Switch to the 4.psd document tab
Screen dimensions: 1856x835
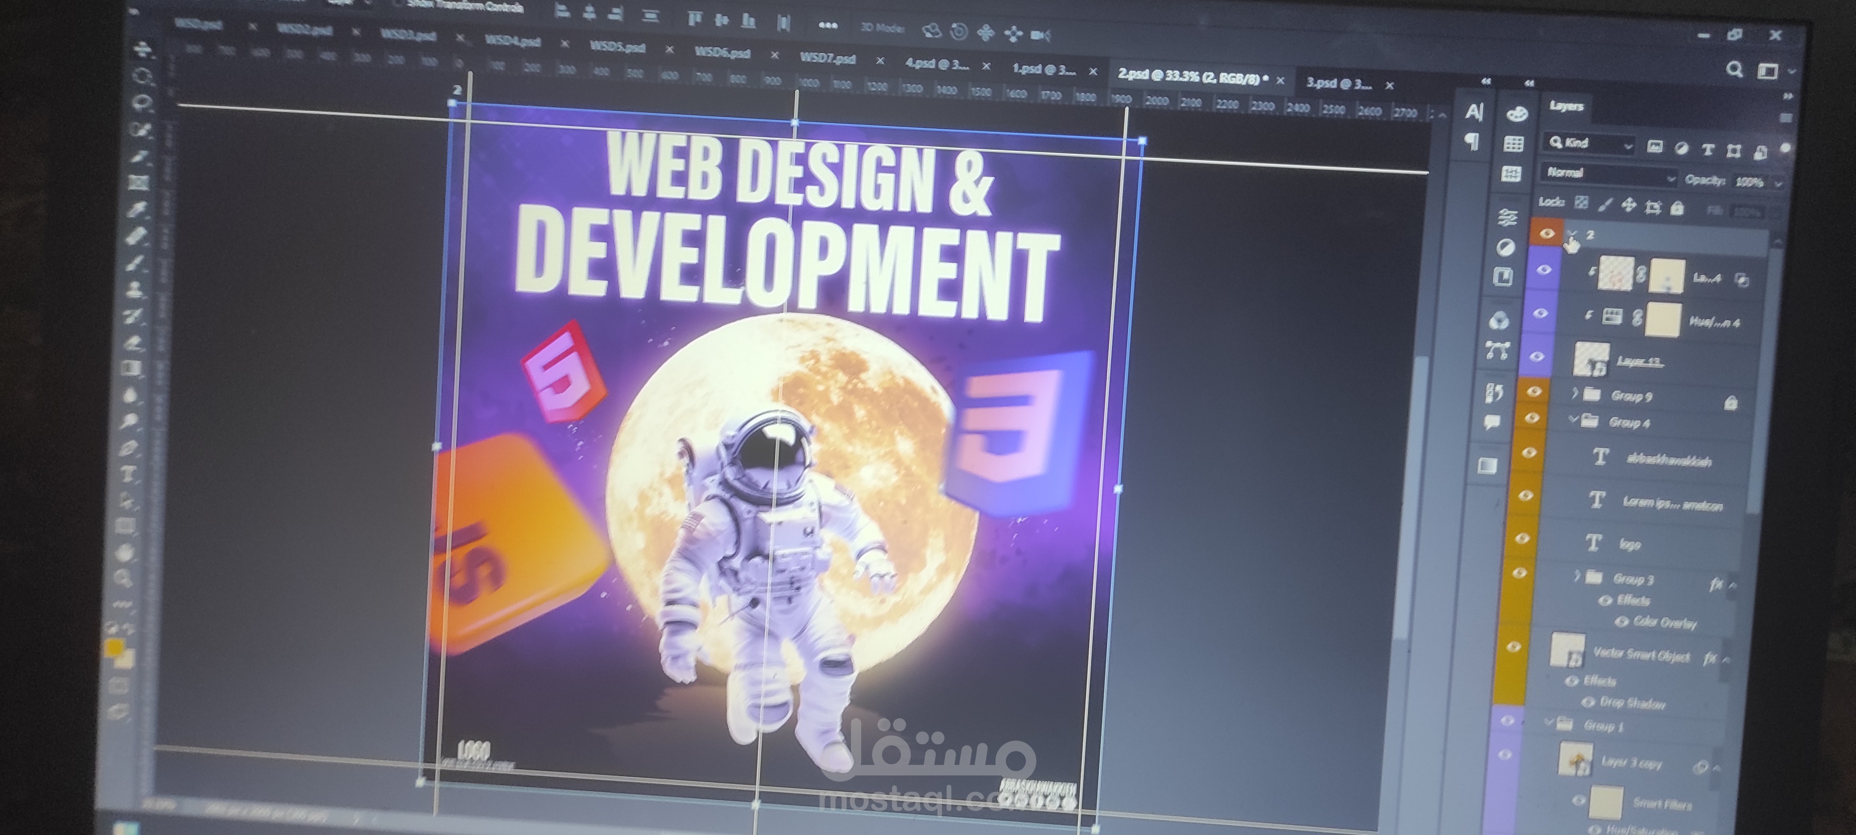pos(937,64)
